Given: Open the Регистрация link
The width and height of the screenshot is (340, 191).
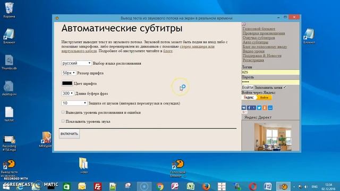Looking at the screenshot, I should click(253, 60).
